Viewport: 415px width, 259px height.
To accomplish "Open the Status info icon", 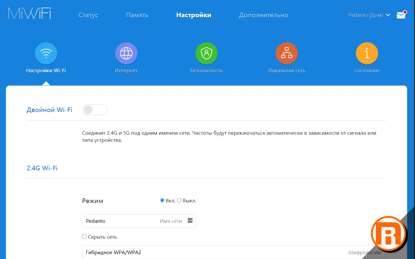I will [x=367, y=53].
